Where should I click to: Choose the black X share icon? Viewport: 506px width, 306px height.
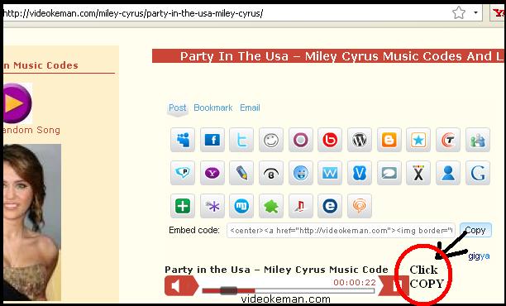tap(418, 173)
